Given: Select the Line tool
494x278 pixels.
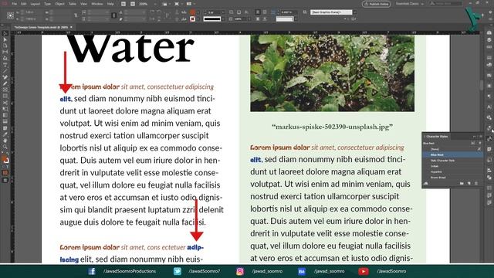Looking at the screenshot, I should coord(5,71).
